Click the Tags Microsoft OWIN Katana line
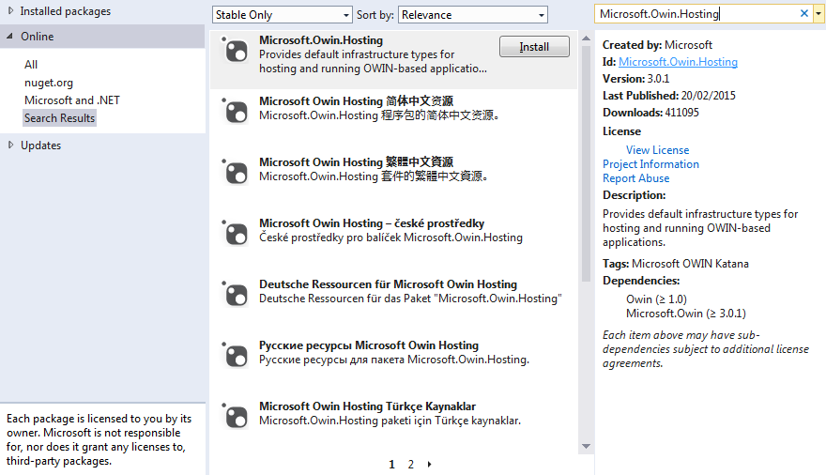Screen dimensions: 826x475 pos(675,263)
